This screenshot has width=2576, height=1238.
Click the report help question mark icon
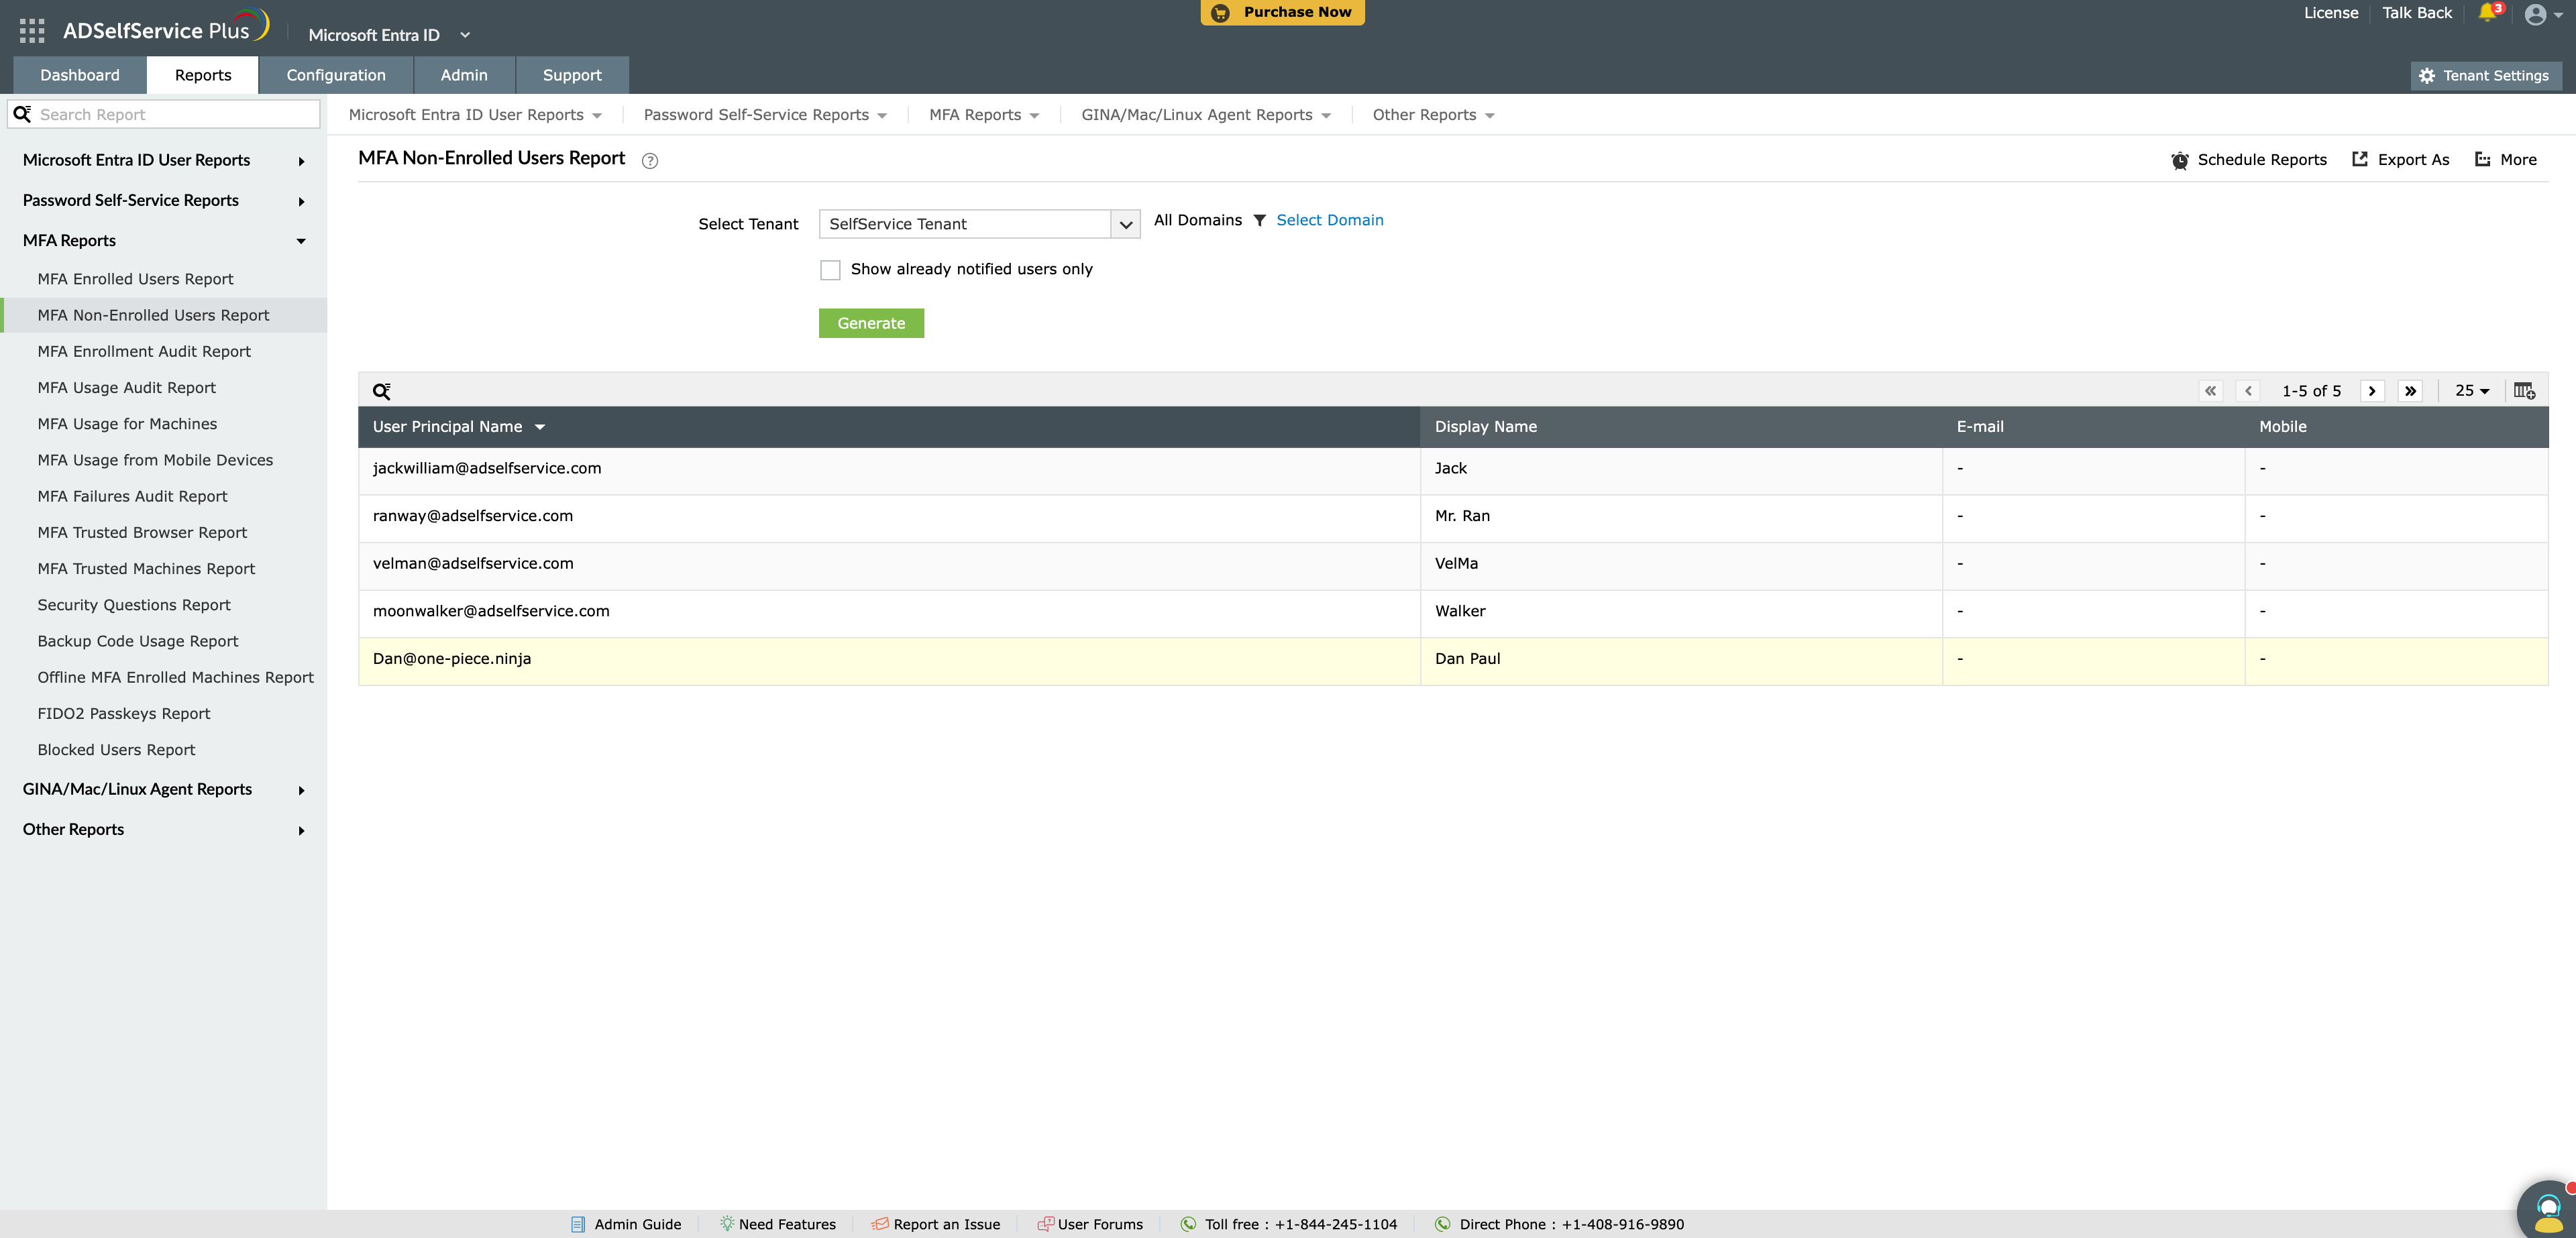[x=650, y=160]
